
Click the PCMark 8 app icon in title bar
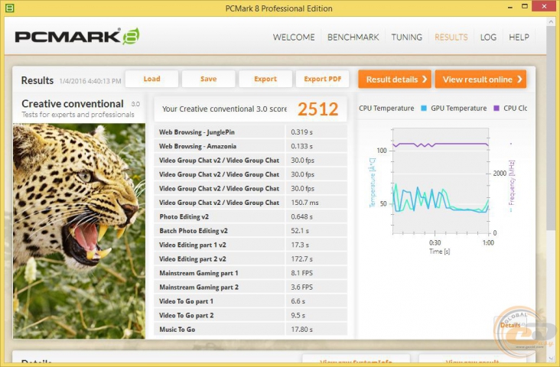(x=10, y=8)
